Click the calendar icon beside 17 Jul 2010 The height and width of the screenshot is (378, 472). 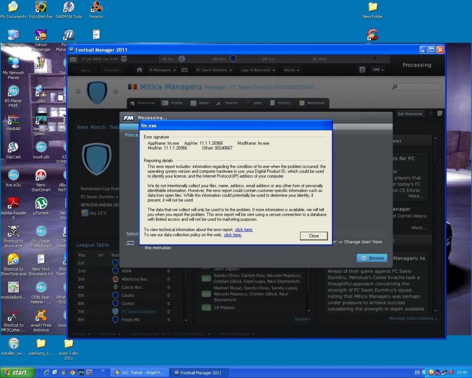pos(73,59)
